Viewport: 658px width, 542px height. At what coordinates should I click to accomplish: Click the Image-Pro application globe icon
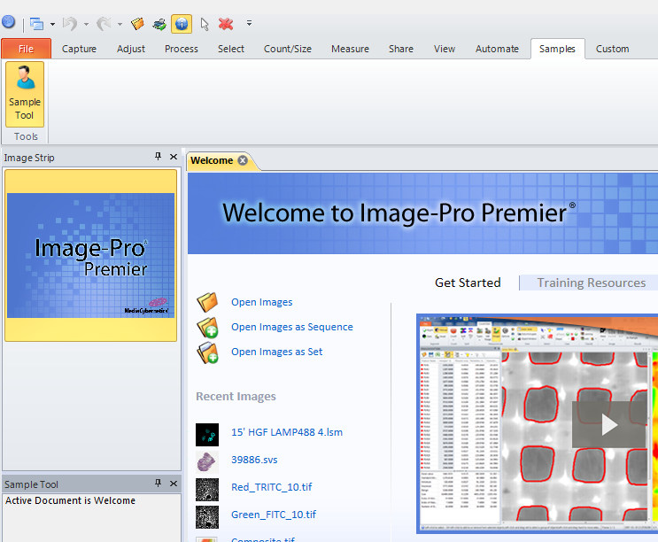(x=8, y=22)
